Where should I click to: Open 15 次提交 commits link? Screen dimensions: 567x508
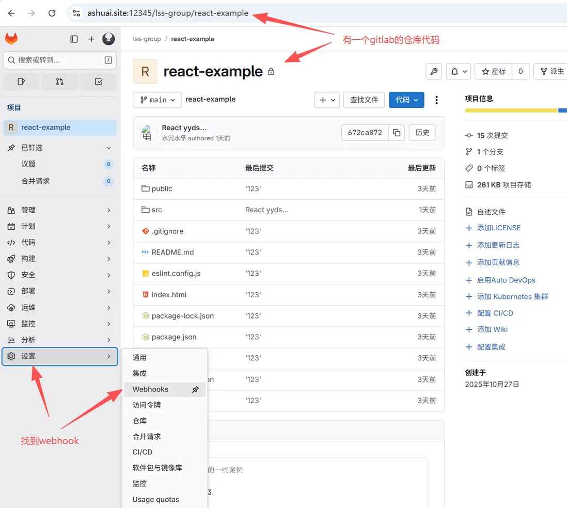492,135
